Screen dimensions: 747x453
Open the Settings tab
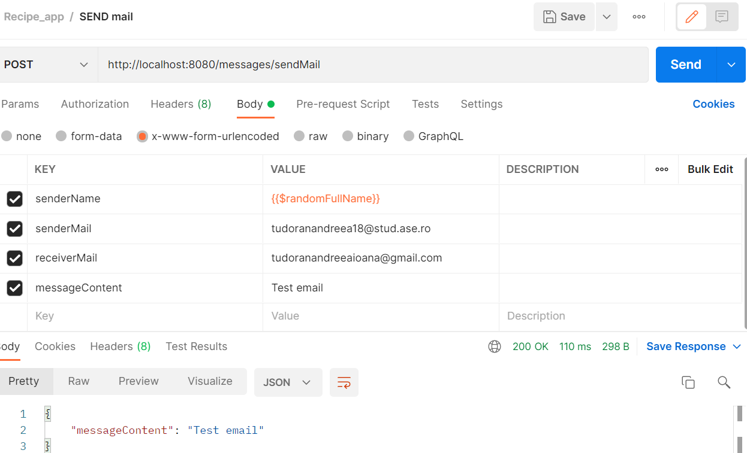(481, 104)
